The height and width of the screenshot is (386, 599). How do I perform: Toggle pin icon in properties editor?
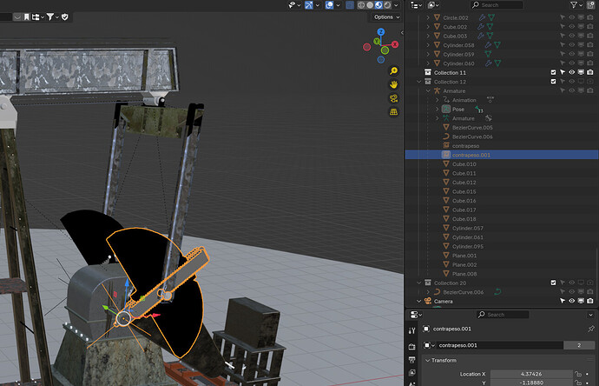(591, 329)
